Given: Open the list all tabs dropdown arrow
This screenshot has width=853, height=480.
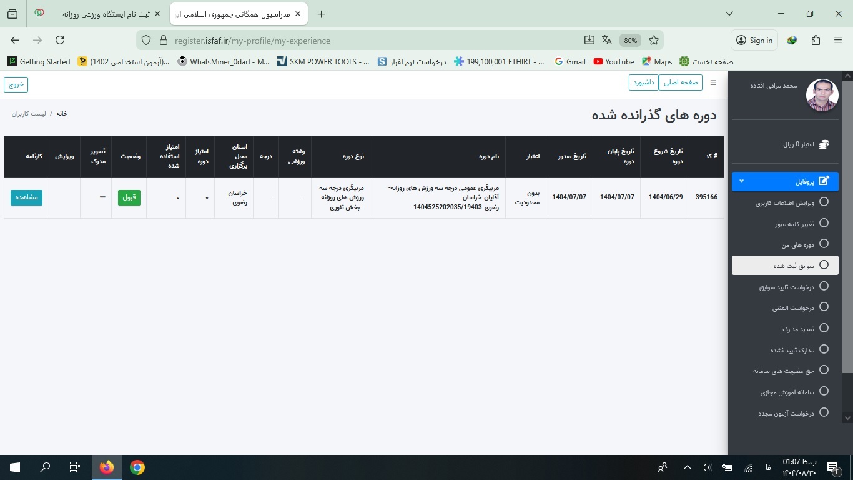Looking at the screenshot, I should point(729,14).
